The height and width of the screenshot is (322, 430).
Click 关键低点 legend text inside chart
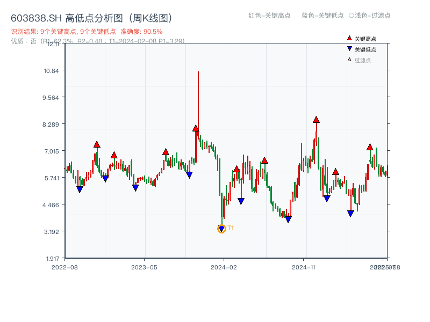click(365, 49)
